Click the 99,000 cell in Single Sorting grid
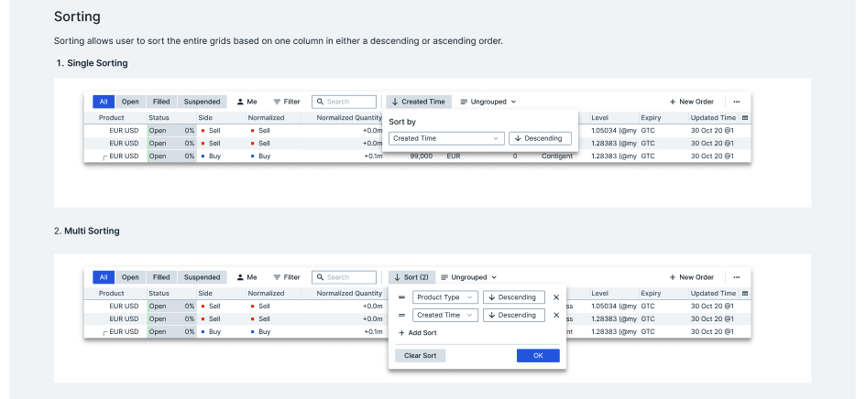This screenshot has width=866, height=399. click(x=422, y=156)
